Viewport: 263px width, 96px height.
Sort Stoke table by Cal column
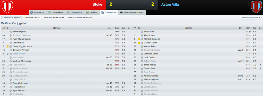pos(123,28)
